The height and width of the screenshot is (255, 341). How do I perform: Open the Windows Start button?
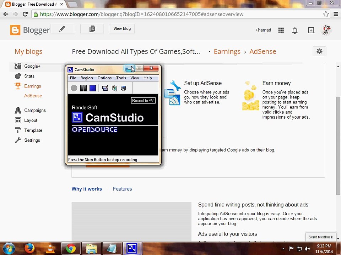[8, 249]
